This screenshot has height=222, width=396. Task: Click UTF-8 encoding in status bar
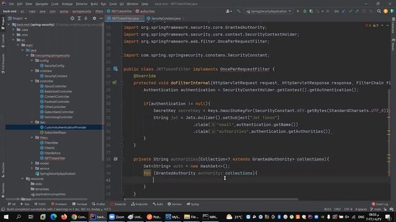(348, 209)
